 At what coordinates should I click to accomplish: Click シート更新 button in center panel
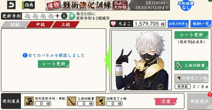[54, 64]
